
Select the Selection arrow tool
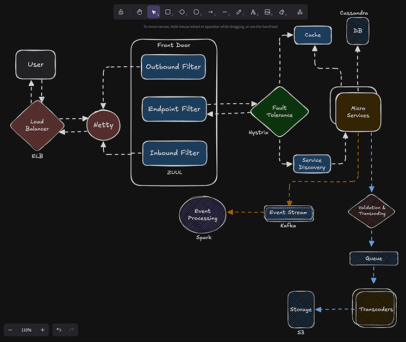154,12
